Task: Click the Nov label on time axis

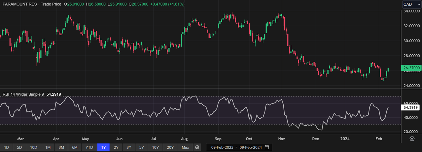Action: coord(281,139)
